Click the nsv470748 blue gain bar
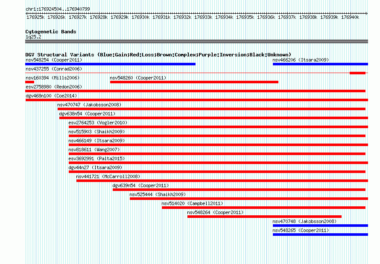This screenshot has width=380, height=264. 320,226
